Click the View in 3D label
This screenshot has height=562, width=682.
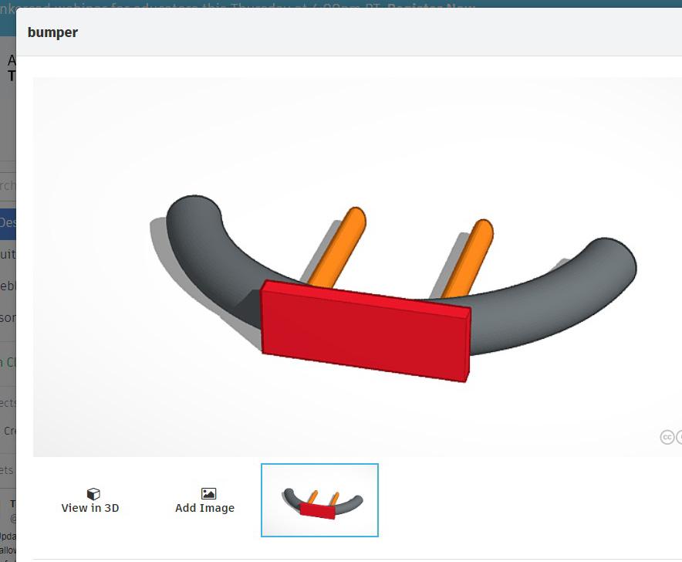pyautogui.click(x=90, y=508)
